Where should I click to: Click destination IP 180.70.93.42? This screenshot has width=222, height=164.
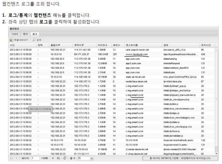[81, 150]
